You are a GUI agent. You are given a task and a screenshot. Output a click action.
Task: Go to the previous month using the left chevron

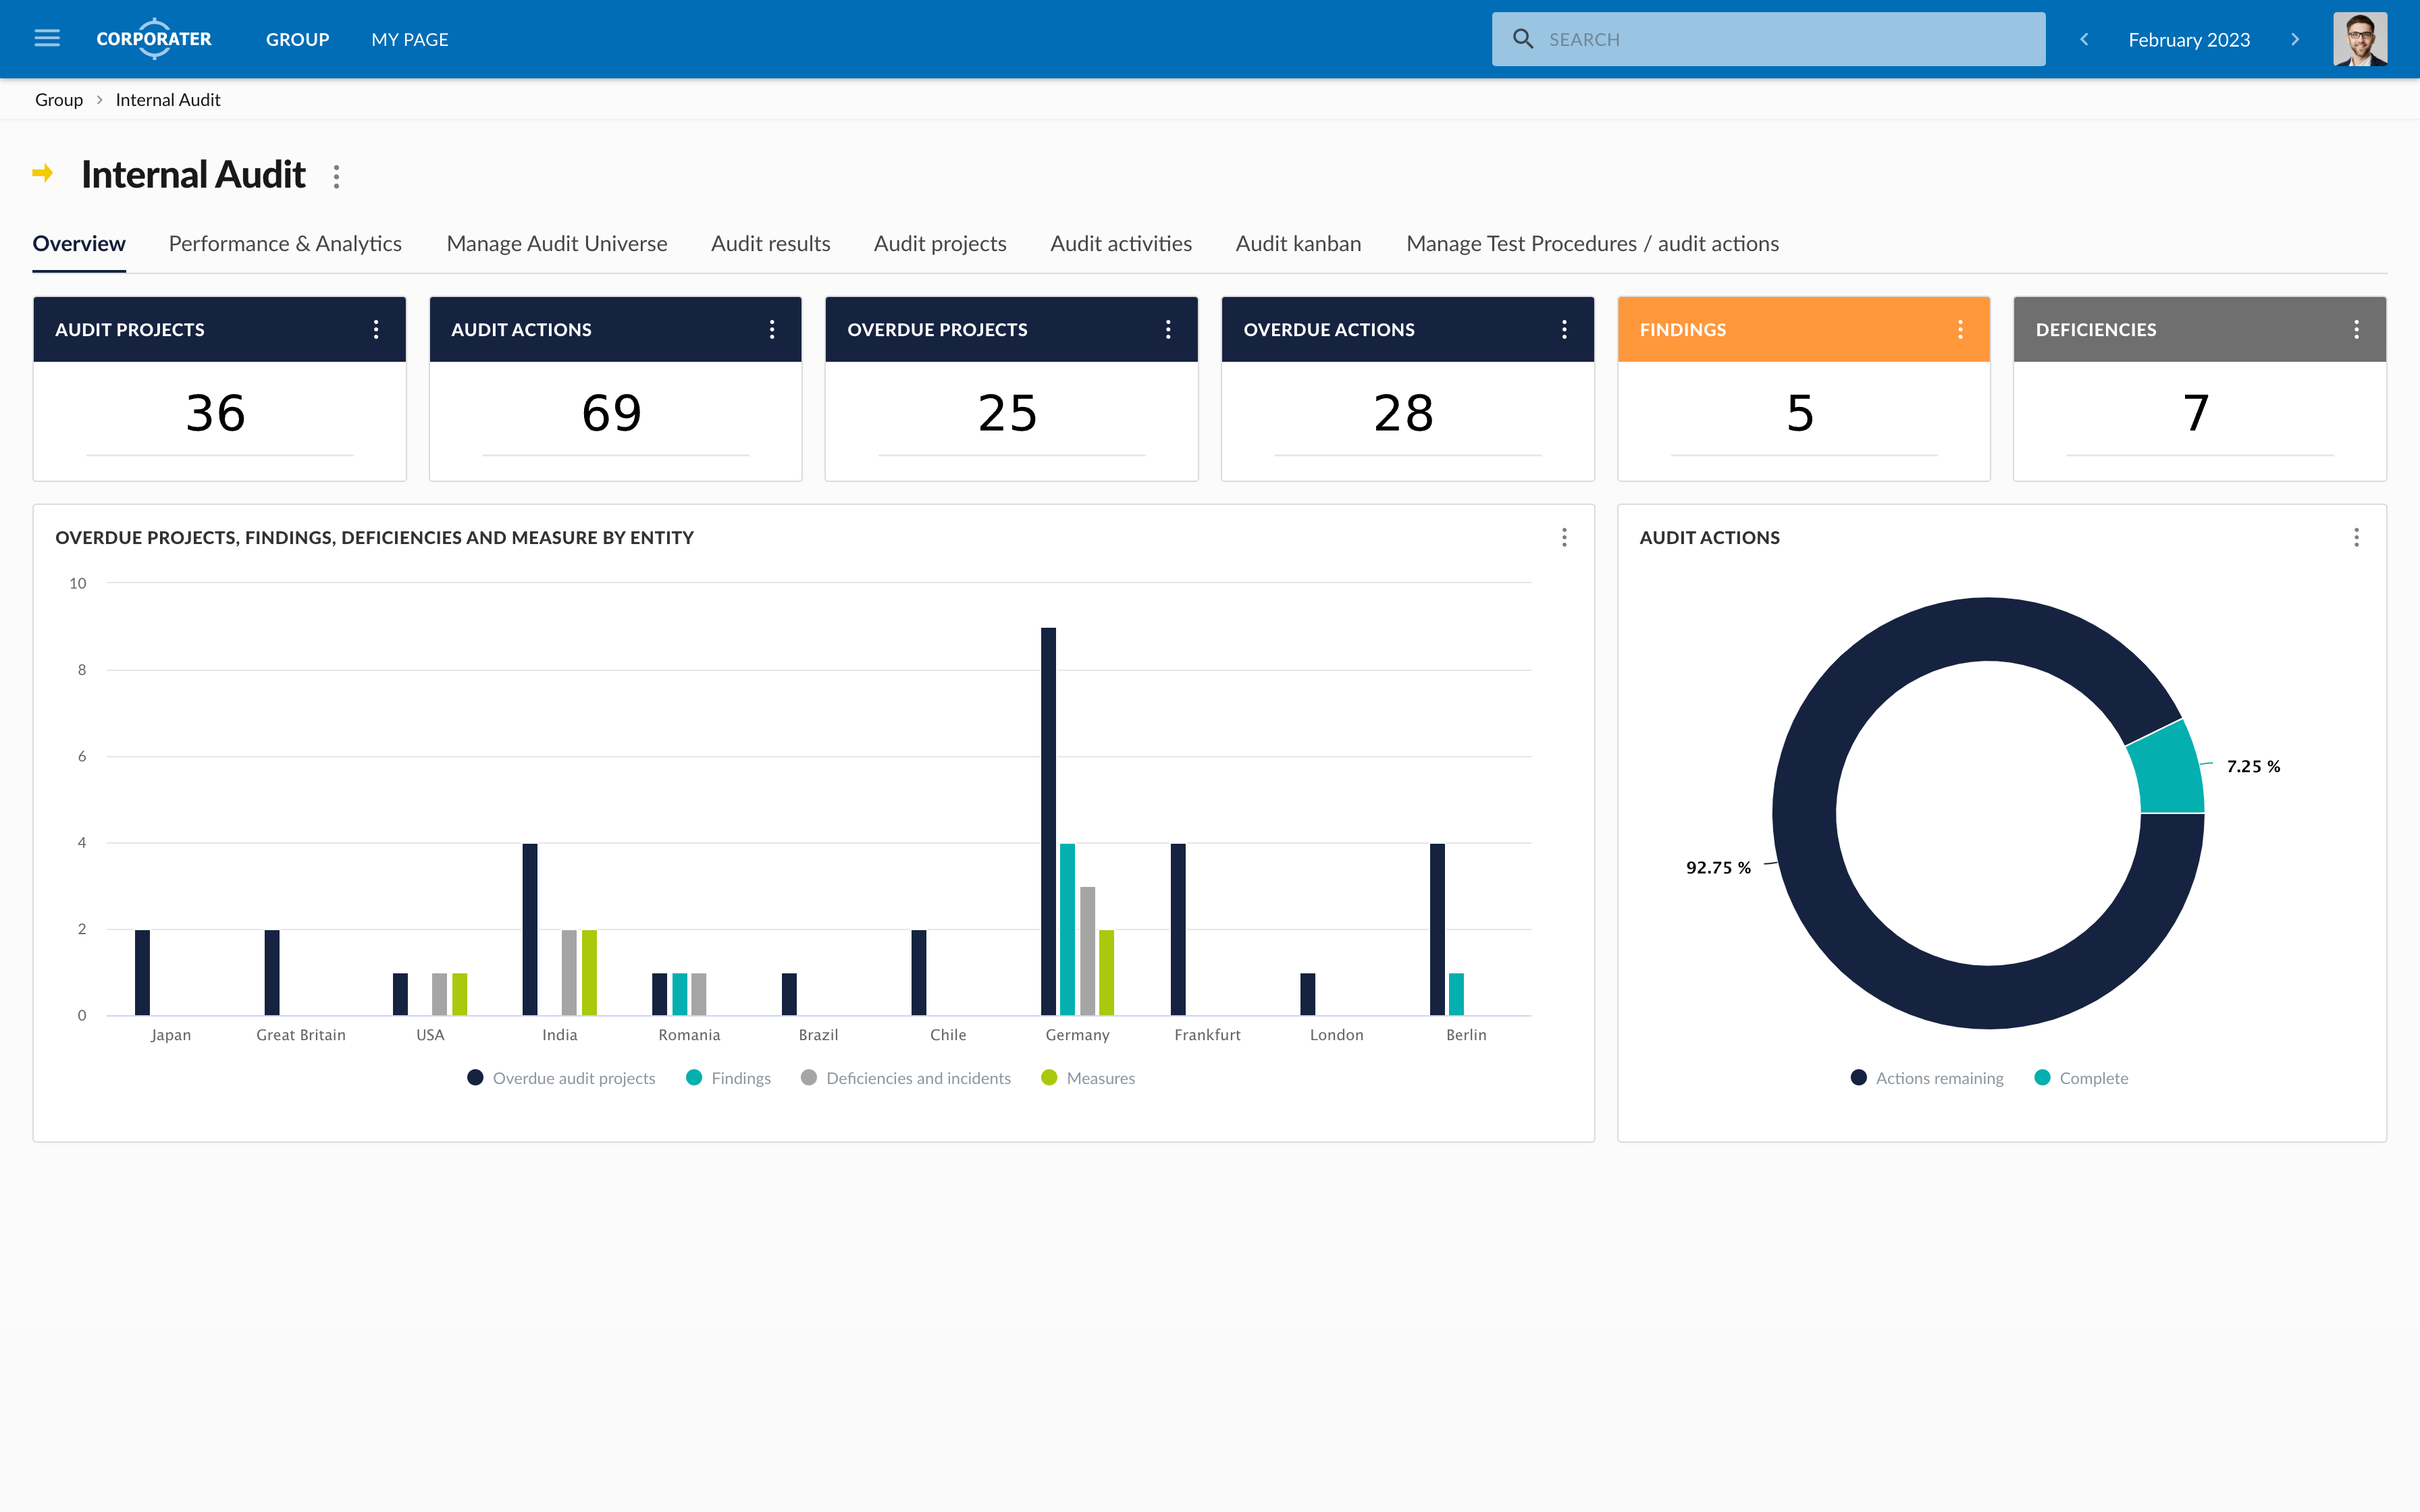tap(2084, 39)
